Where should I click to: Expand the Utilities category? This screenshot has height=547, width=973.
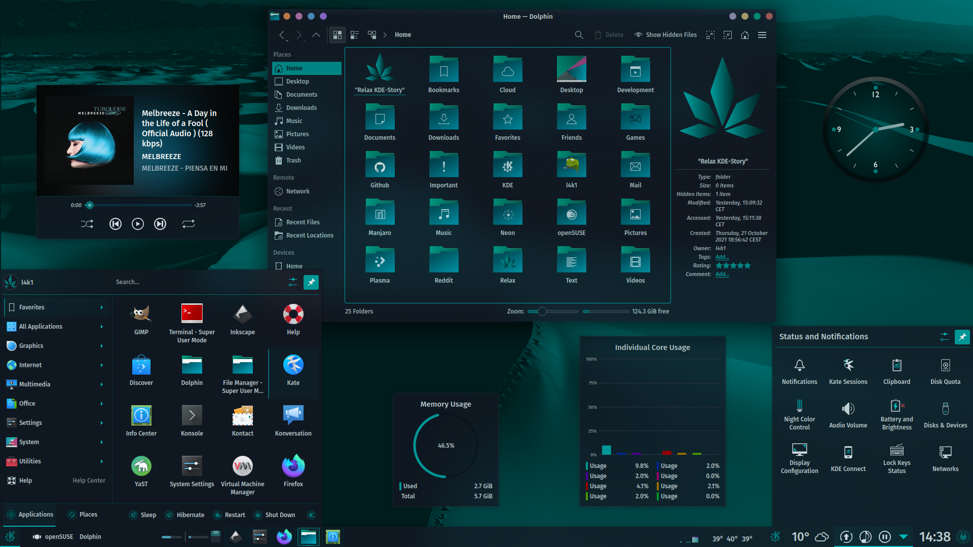click(56, 461)
